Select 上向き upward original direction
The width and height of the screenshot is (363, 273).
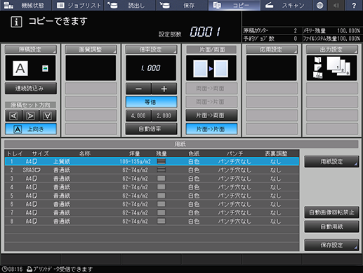[x=31, y=129]
